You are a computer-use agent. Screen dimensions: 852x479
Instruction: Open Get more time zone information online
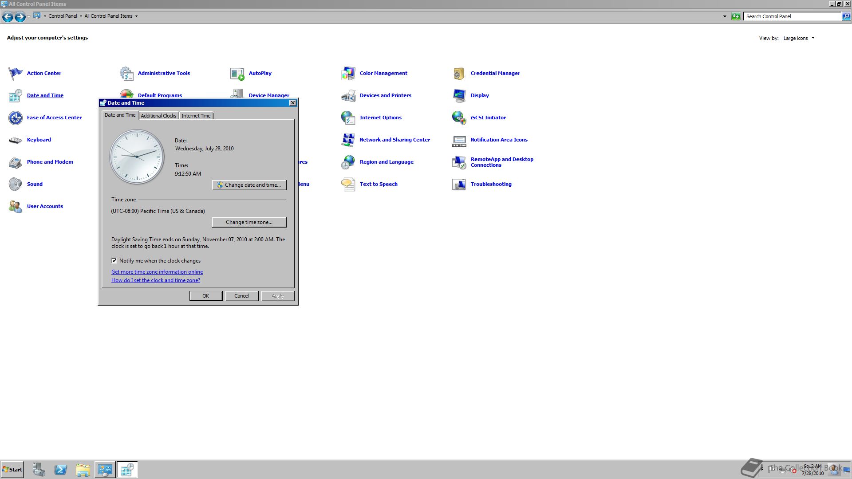coord(157,272)
